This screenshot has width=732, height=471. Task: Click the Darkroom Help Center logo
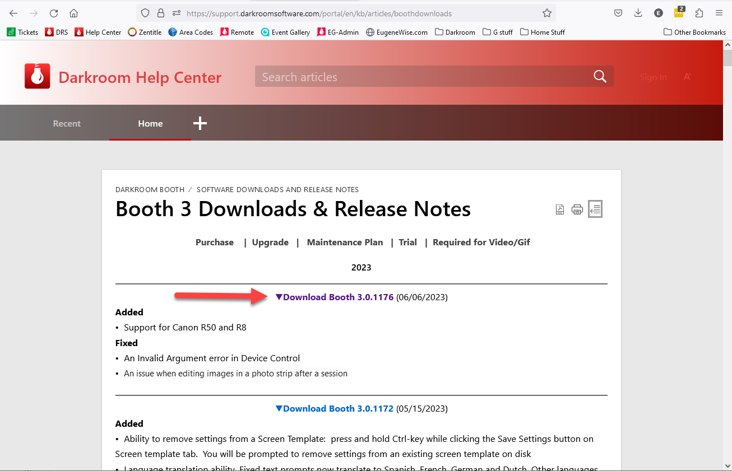tap(37, 76)
